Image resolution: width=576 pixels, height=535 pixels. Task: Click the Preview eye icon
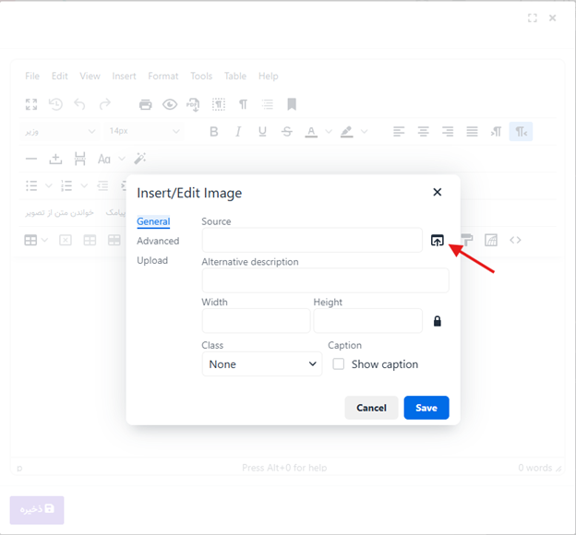click(170, 104)
